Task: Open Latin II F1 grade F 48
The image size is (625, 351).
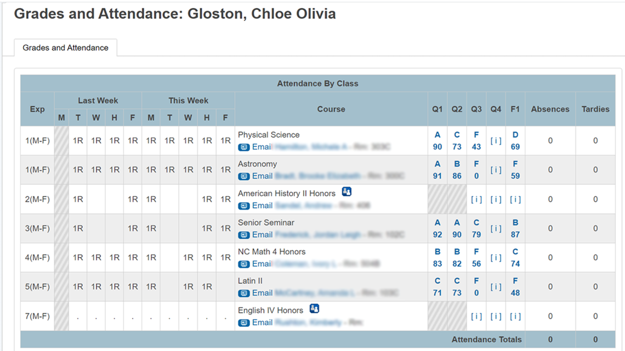Action: click(x=515, y=287)
